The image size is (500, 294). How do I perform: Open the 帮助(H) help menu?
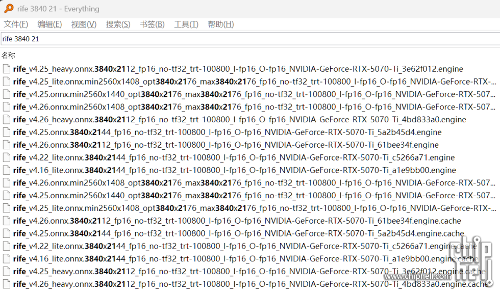click(220, 24)
